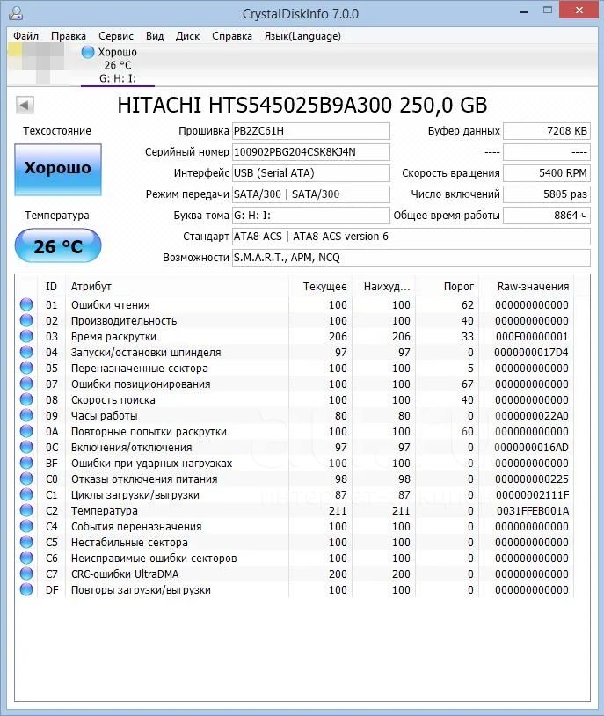Select the Часы работы attribute text
The height and width of the screenshot is (716, 604).
(x=104, y=416)
